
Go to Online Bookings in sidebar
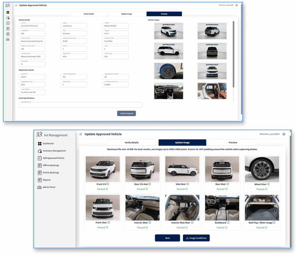tap(51, 173)
